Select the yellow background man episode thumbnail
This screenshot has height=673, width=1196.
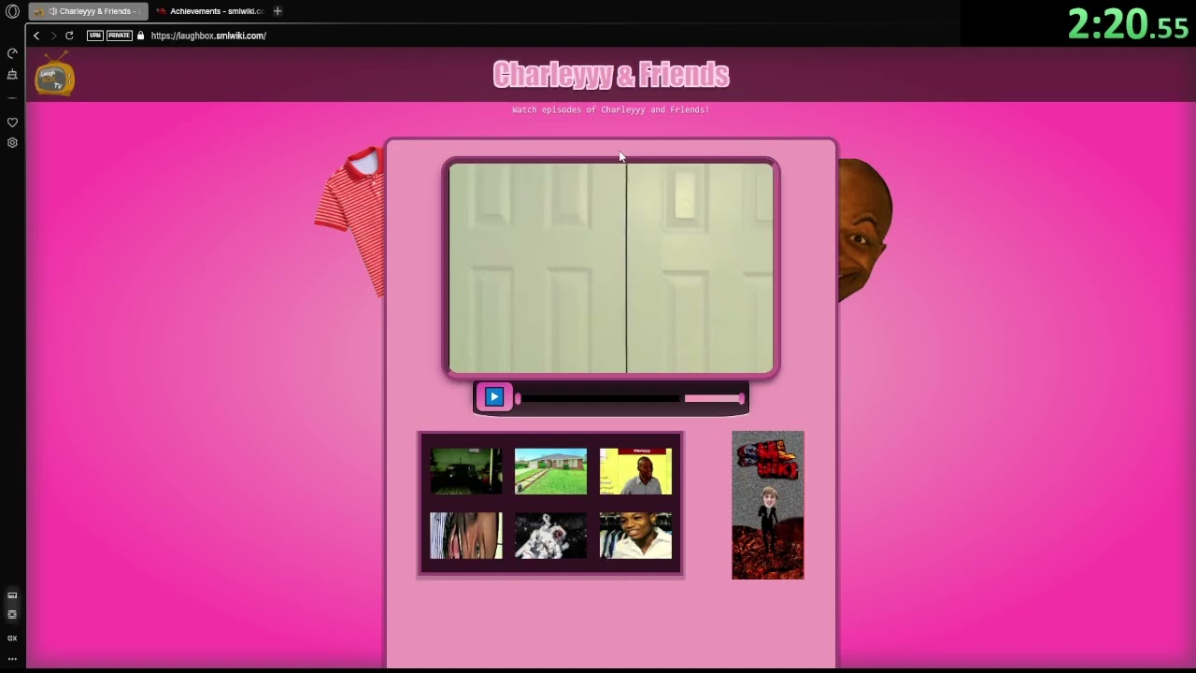click(635, 471)
